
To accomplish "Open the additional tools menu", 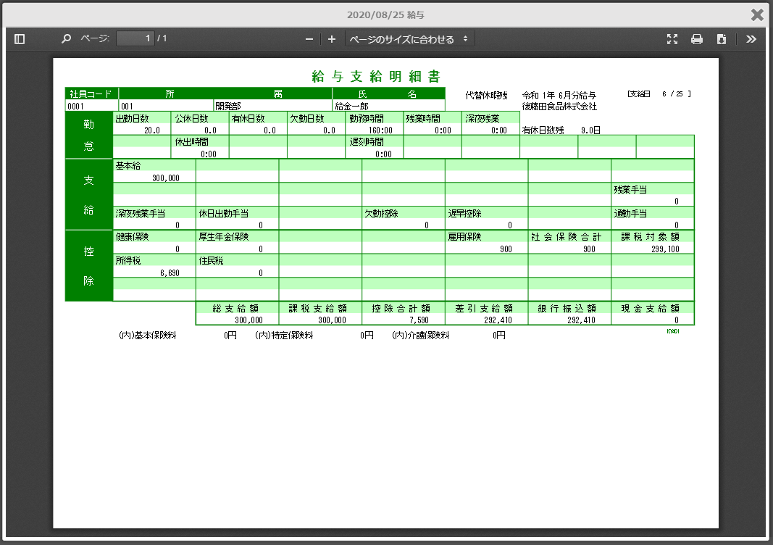I will click(751, 39).
